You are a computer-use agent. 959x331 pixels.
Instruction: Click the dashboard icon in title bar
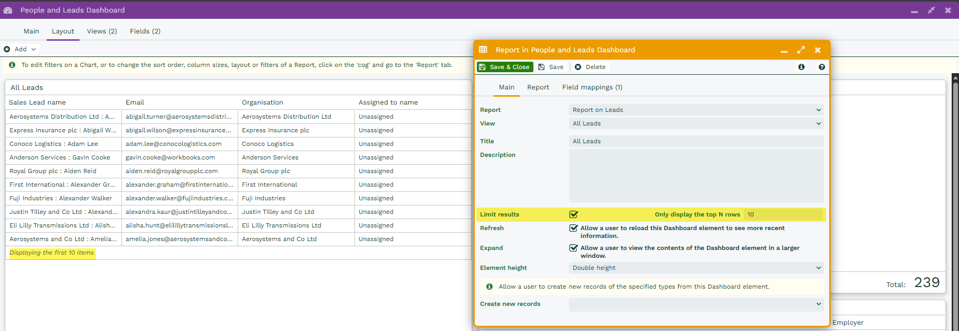(8, 10)
